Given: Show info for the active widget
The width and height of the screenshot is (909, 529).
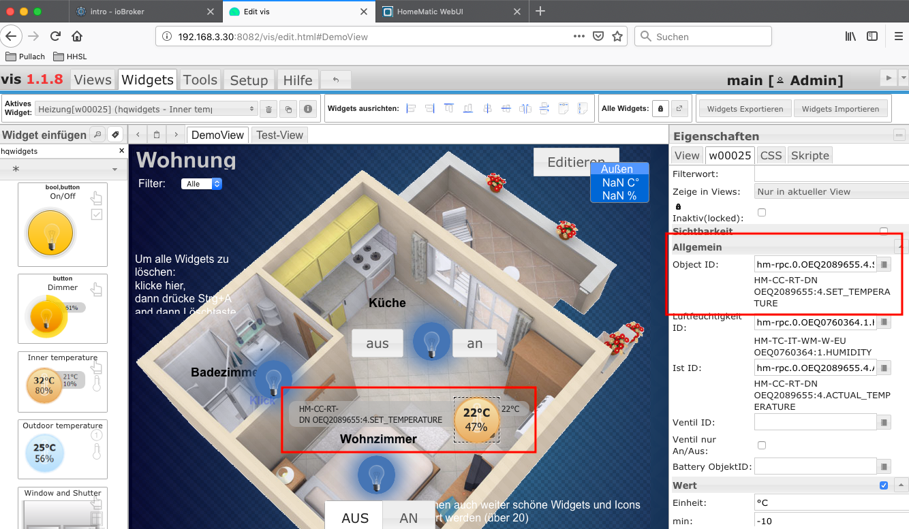Looking at the screenshot, I should tap(308, 109).
